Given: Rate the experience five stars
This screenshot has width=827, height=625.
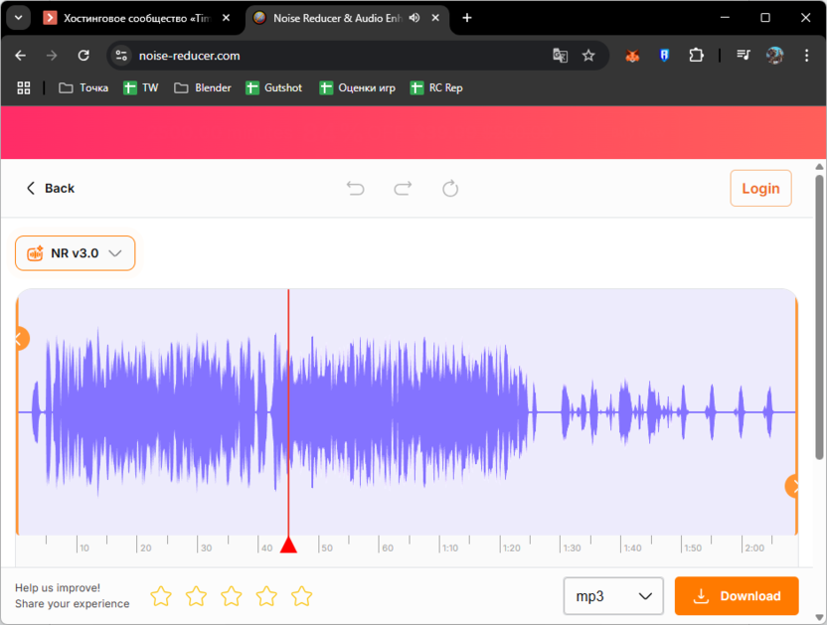Looking at the screenshot, I should click(x=302, y=596).
